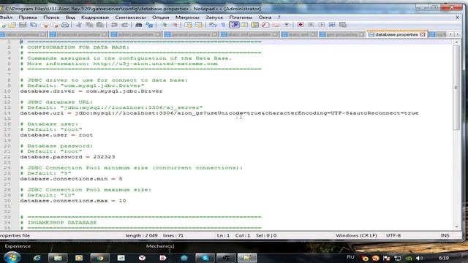
Task: Click the Stop Recording macro icon
Action: (x=311, y=25)
